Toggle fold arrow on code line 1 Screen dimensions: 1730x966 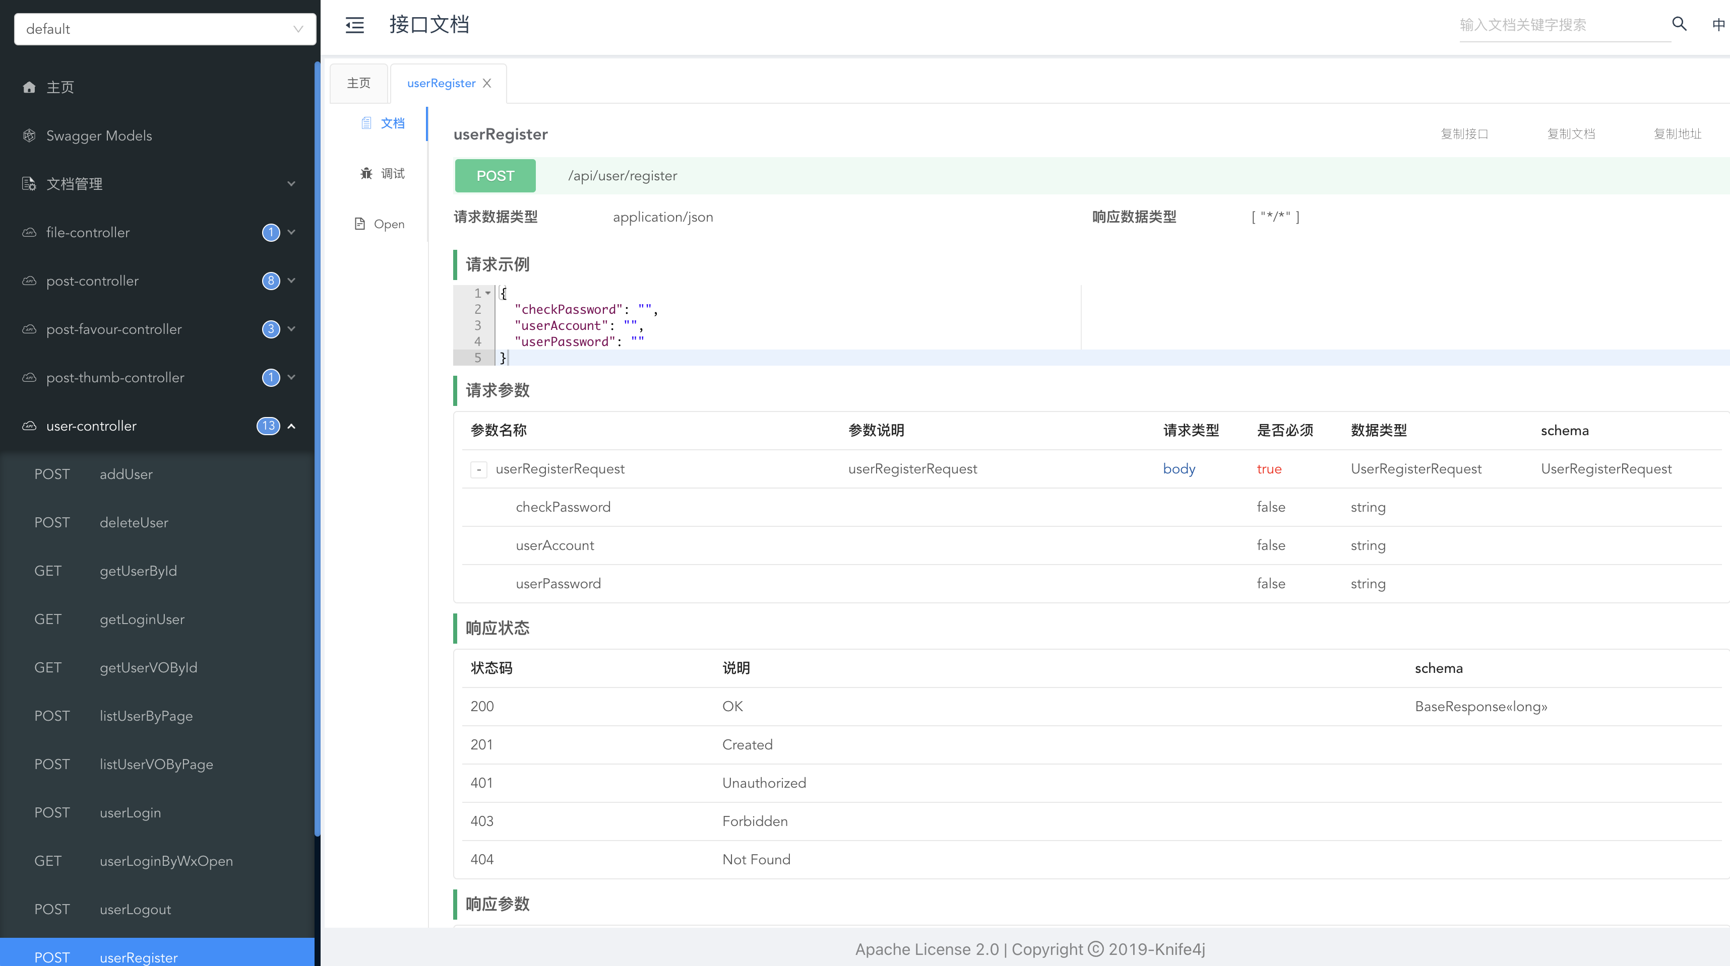point(488,293)
